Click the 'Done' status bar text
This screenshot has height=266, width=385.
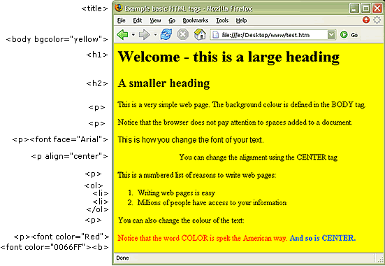(122, 258)
